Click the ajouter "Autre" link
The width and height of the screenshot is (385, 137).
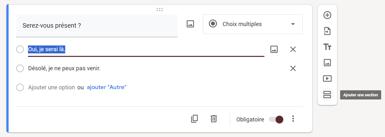tap(107, 87)
